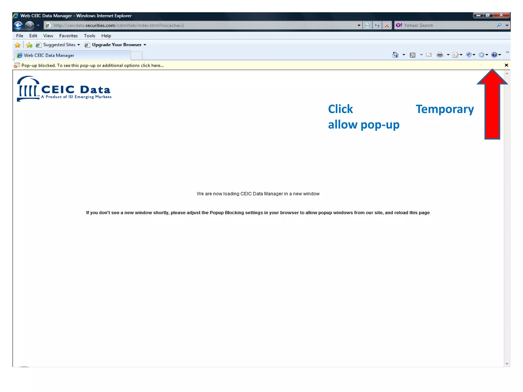Click the Upgrade Your Browser icon

tap(87, 45)
